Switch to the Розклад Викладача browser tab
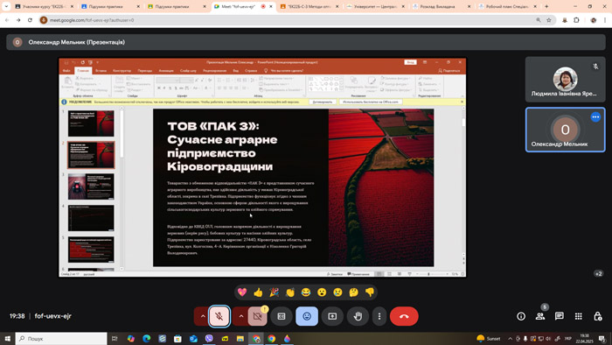This screenshot has height=345, width=612. pyautogui.click(x=442, y=7)
